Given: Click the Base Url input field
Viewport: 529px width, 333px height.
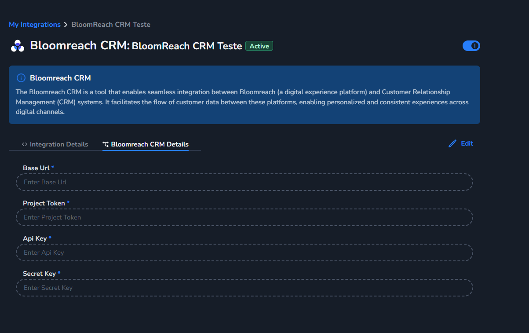Looking at the screenshot, I should coord(244,182).
